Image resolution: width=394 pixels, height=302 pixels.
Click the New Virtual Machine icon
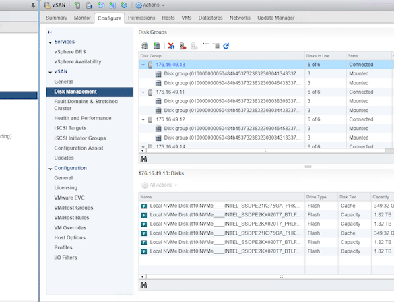[101, 5]
